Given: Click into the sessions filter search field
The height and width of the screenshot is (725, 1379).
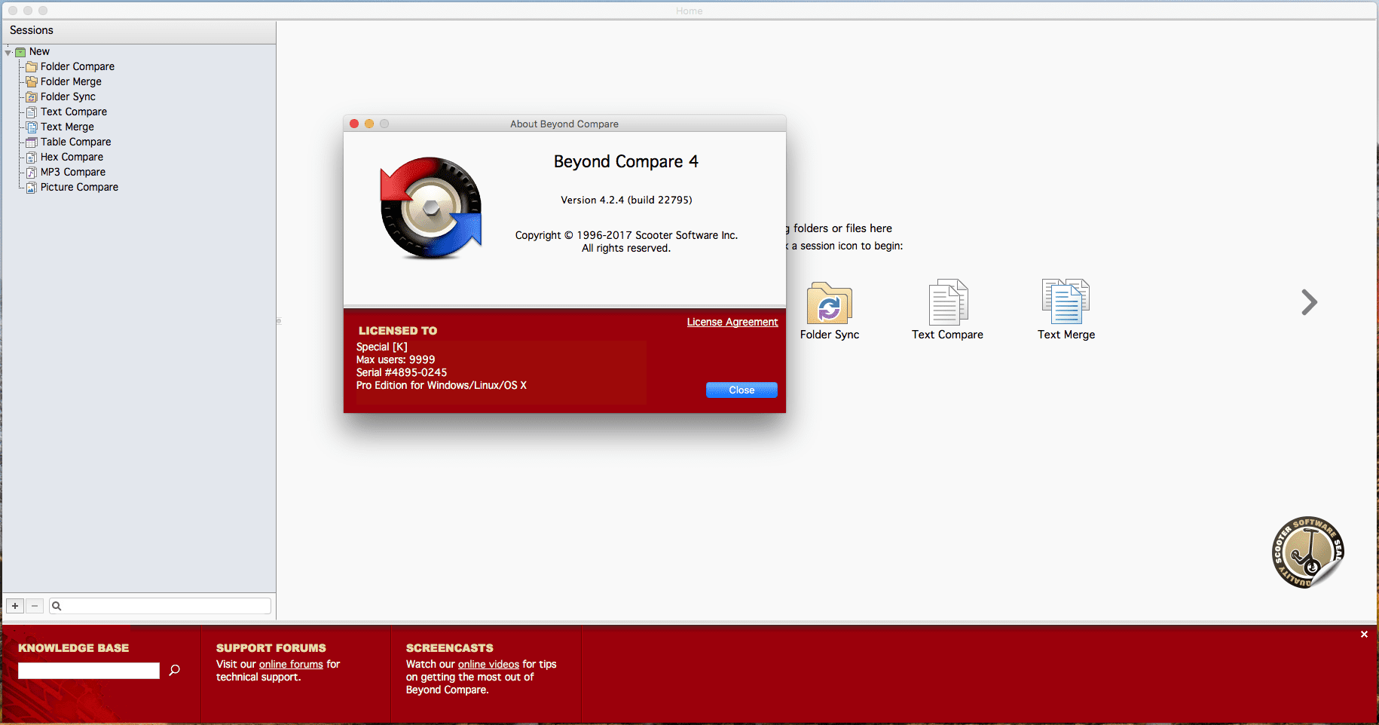Looking at the screenshot, I should pos(160,606).
